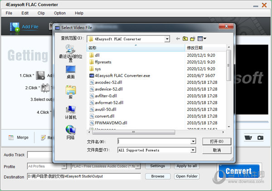Select the dll folder icon
The width and height of the screenshot is (272, 191).
click(x=92, y=55)
